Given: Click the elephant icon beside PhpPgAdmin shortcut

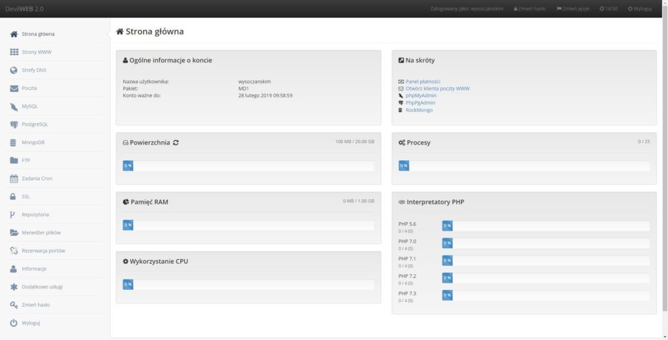Looking at the screenshot, I should (x=401, y=103).
